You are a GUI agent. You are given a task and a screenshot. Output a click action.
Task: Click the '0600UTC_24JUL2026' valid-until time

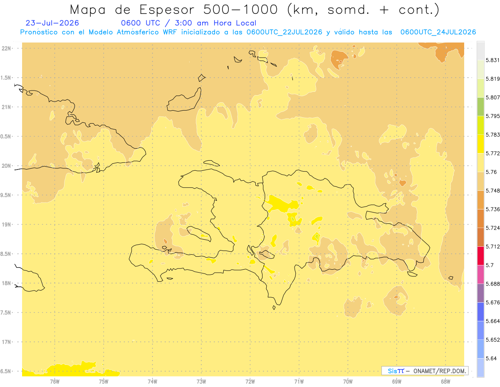(438, 32)
